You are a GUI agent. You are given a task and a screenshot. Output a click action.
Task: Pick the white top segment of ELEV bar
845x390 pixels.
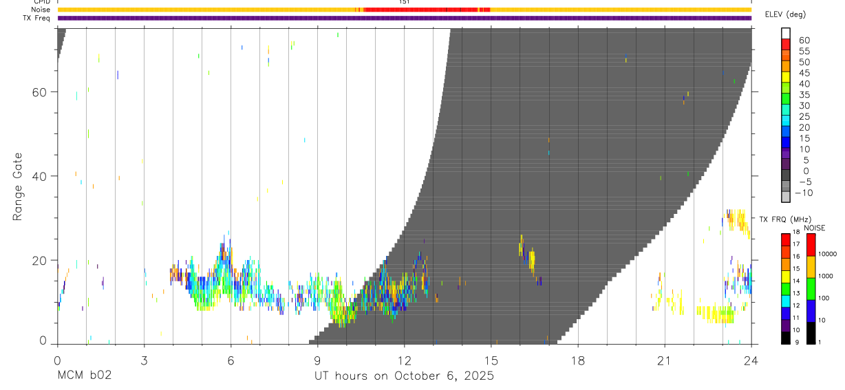(x=786, y=34)
